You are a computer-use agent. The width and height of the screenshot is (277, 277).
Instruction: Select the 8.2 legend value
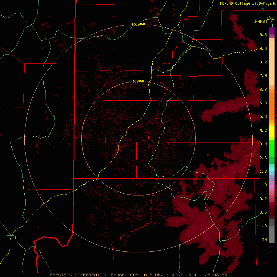tap(263, 62)
